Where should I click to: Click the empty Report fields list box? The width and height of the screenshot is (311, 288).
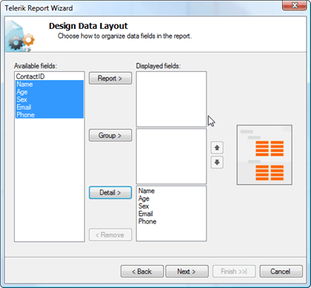tap(171, 99)
